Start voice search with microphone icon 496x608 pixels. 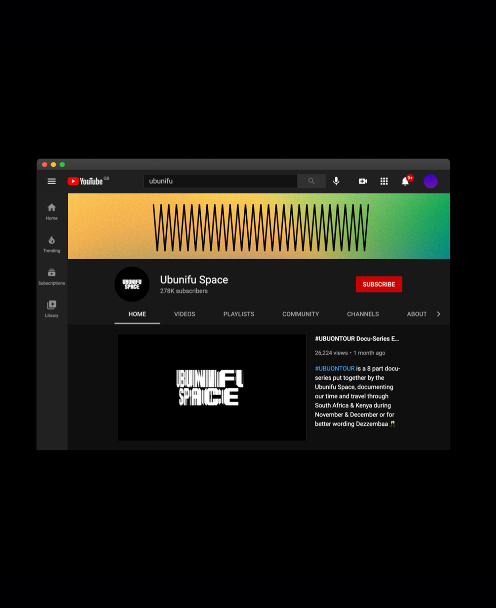pos(336,181)
